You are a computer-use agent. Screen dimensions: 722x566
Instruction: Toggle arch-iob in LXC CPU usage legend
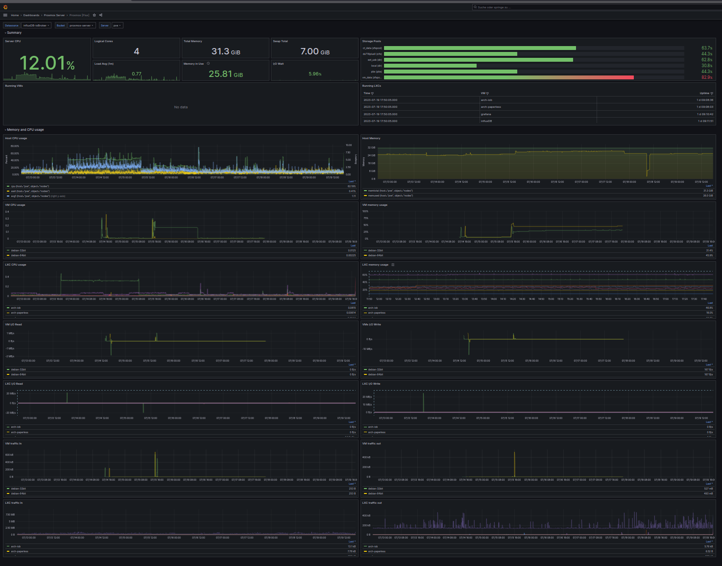[x=16, y=308]
